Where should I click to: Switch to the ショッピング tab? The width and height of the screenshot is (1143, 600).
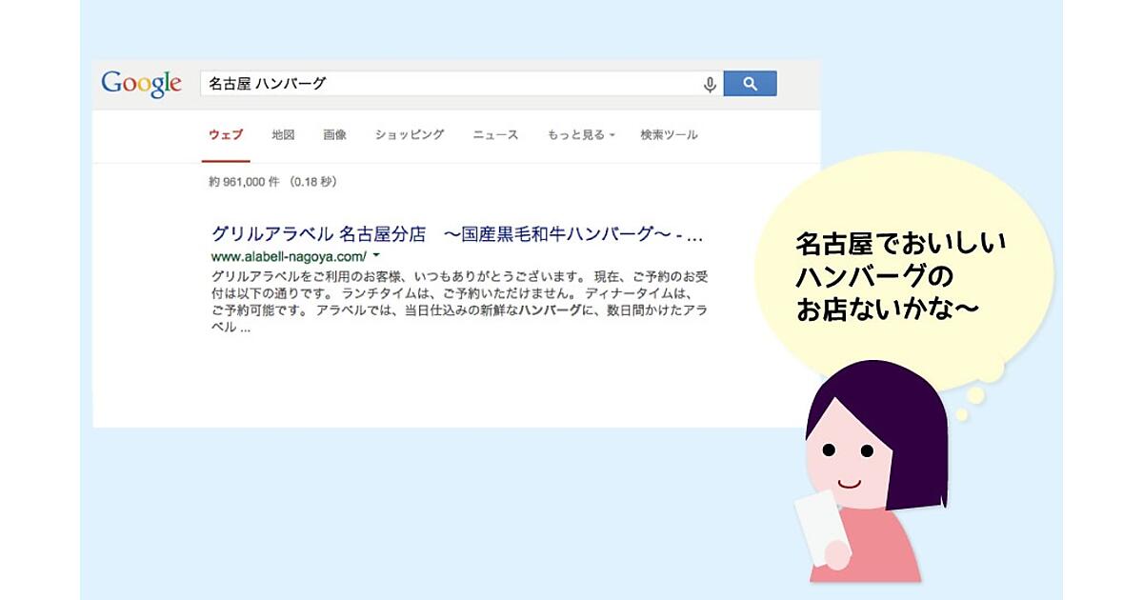[410, 135]
